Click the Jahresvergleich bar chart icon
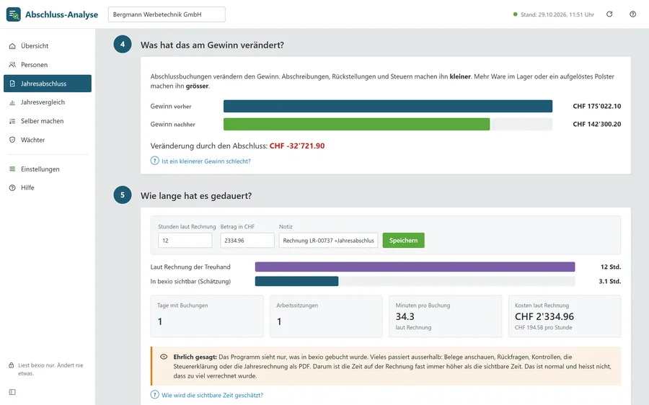Image resolution: width=649 pixels, height=405 pixels. click(x=12, y=102)
